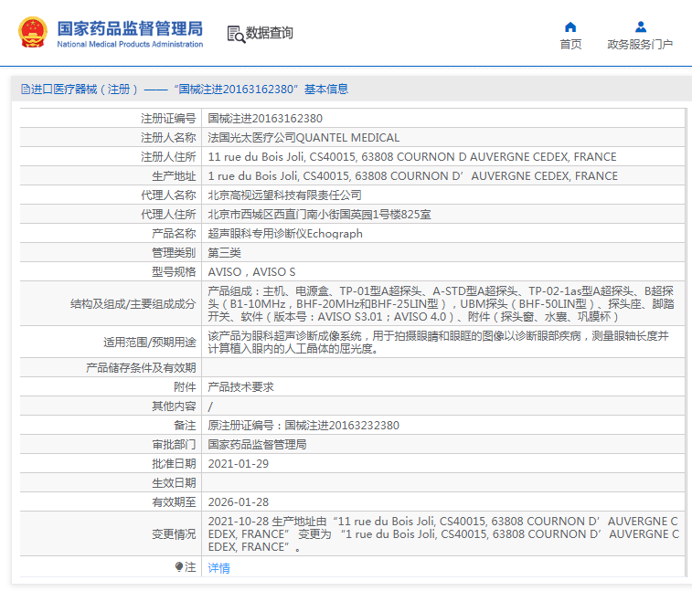The height and width of the screenshot is (591, 692).
Task: Click the 进口医疗器械（注册） basic info heading
Action: tap(185, 90)
